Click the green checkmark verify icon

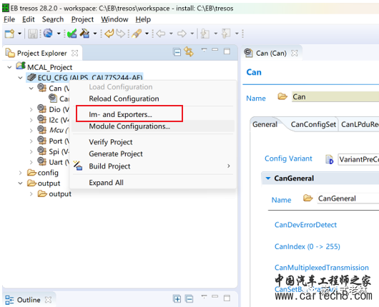tap(72, 34)
